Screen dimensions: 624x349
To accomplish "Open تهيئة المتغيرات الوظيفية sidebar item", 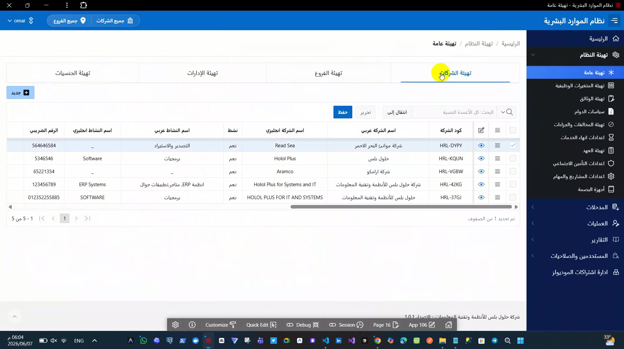I will (x=575, y=86).
